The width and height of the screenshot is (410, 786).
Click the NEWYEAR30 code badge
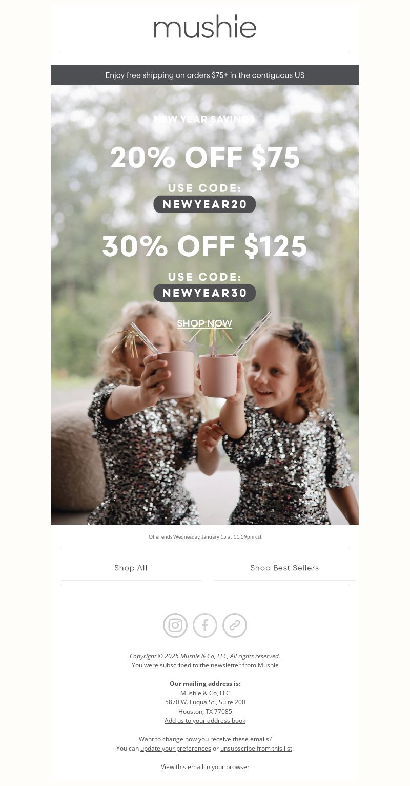point(204,293)
